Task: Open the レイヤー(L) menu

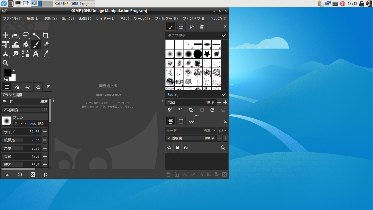Action: (106, 18)
